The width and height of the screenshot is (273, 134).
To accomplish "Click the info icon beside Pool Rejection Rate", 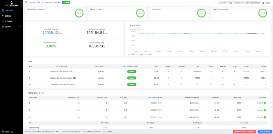I will [58, 43].
